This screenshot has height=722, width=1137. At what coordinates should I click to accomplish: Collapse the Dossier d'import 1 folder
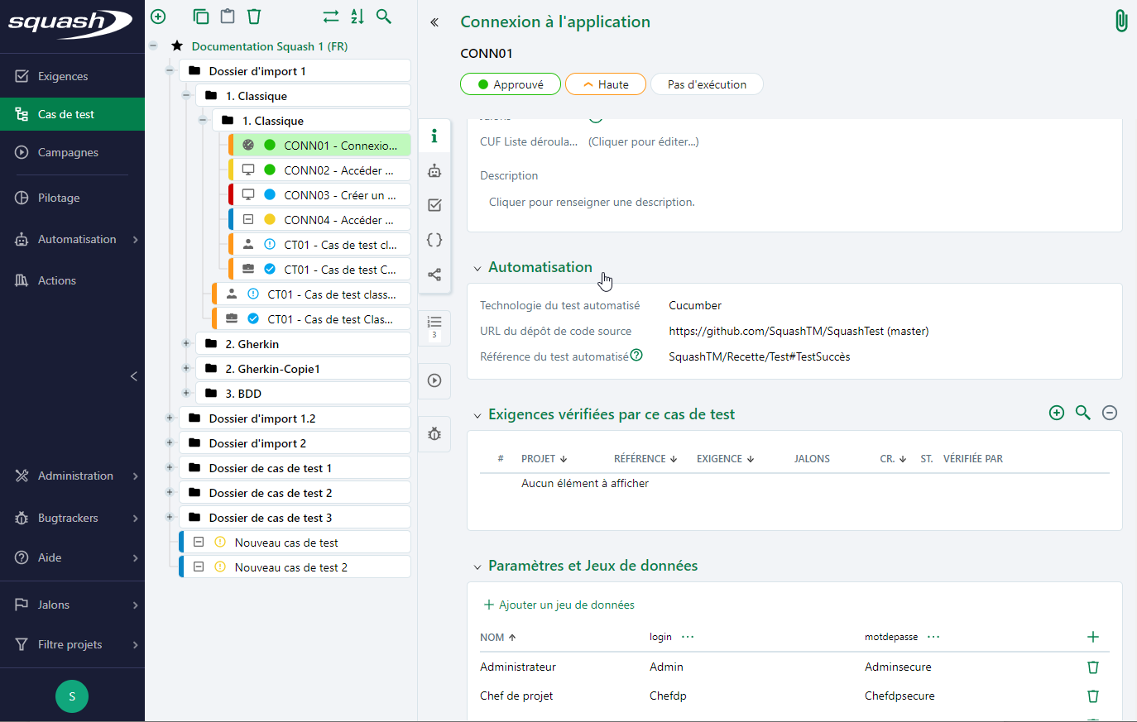[170, 70]
